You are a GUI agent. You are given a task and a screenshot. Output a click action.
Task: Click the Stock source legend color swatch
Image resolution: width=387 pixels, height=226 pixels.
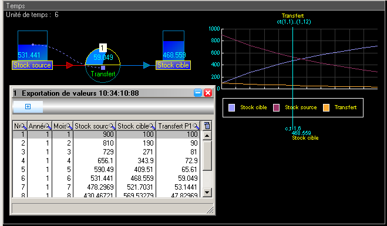coord(276,107)
